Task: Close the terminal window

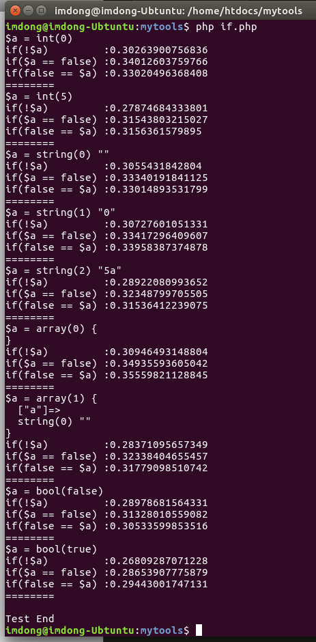Action: click(14, 11)
